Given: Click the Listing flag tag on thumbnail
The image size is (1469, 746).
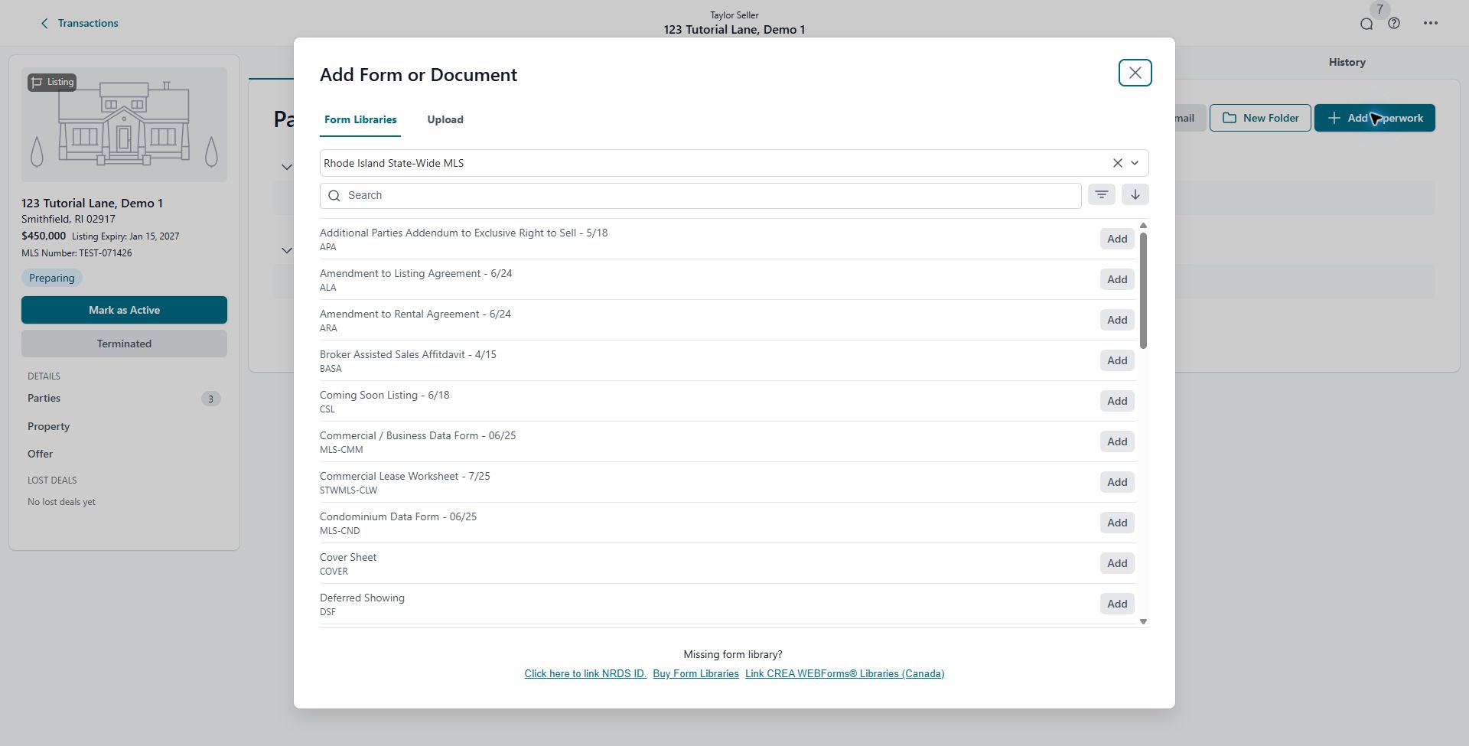Looking at the screenshot, I should pyautogui.click(x=52, y=82).
